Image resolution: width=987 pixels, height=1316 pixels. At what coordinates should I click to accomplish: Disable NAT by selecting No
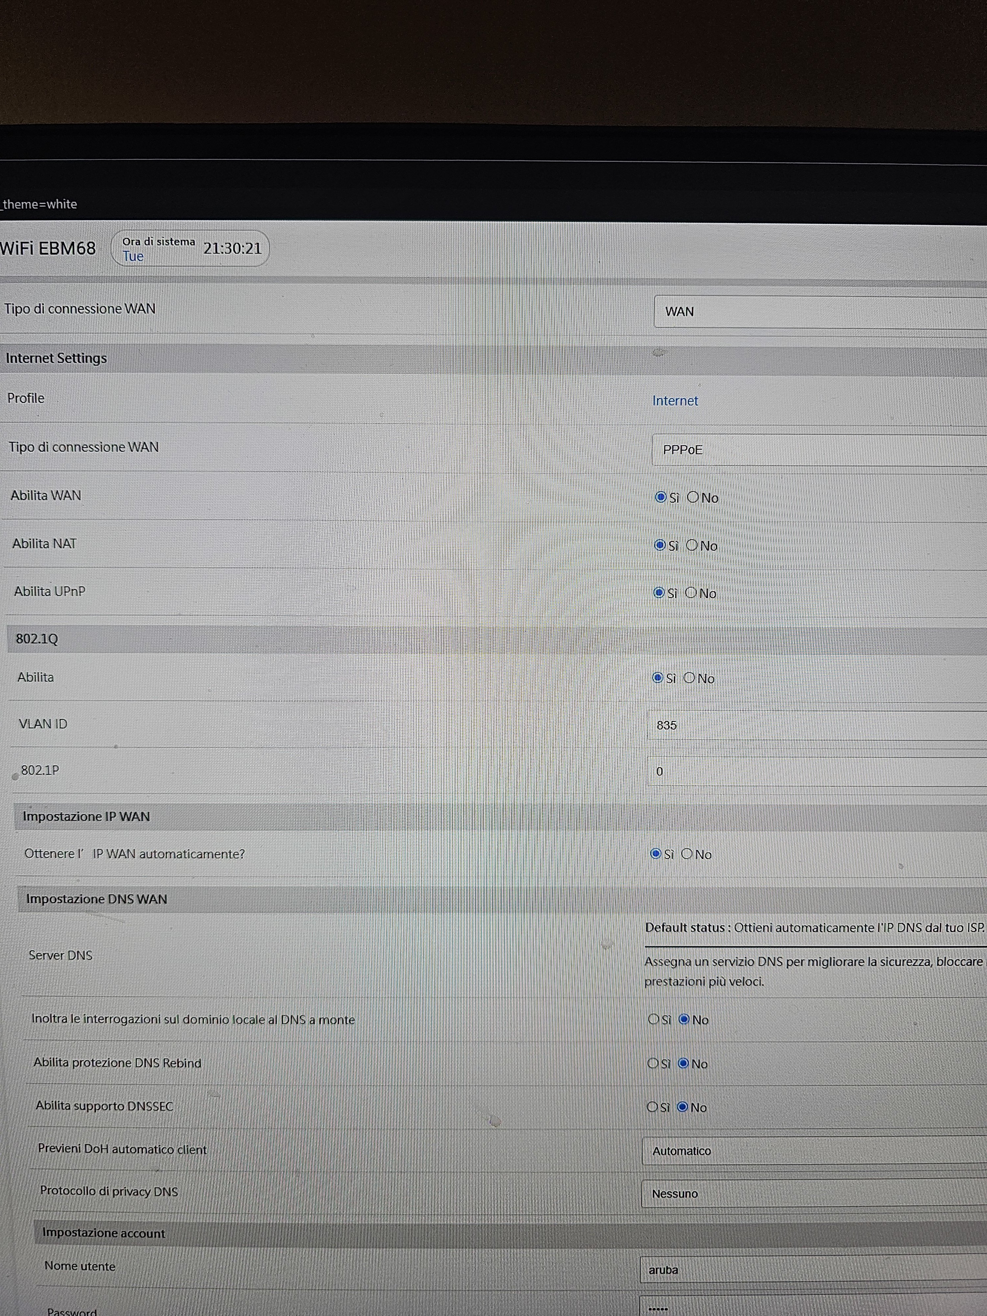pos(692,545)
